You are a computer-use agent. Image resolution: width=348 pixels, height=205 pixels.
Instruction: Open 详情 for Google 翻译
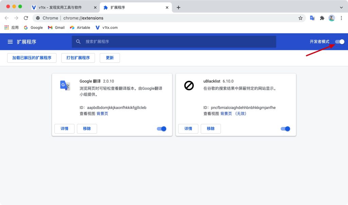point(64,129)
